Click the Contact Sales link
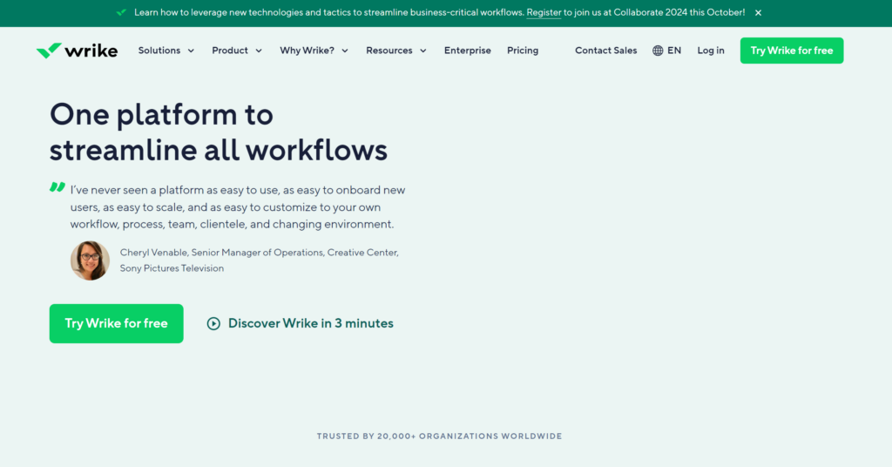 [x=606, y=51]
